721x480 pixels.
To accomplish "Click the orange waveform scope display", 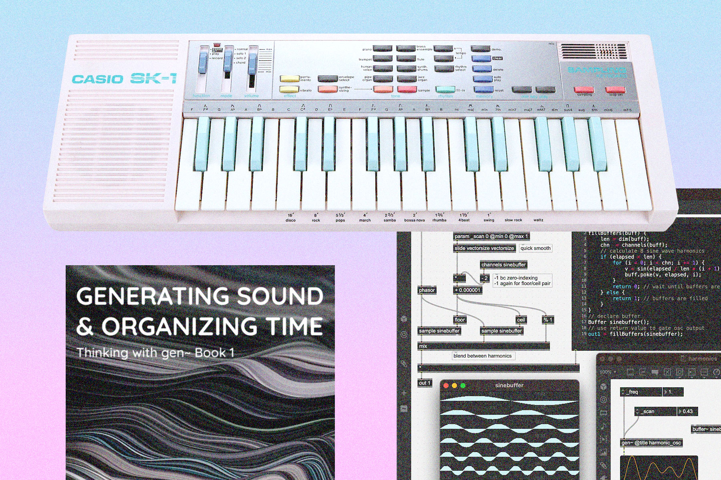I will click(x=659, y=468).
